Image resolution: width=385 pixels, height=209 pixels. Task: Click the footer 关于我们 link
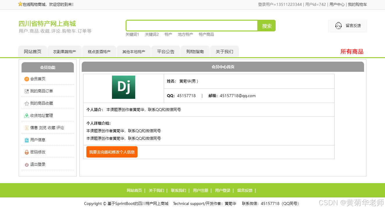pos(156,190)
